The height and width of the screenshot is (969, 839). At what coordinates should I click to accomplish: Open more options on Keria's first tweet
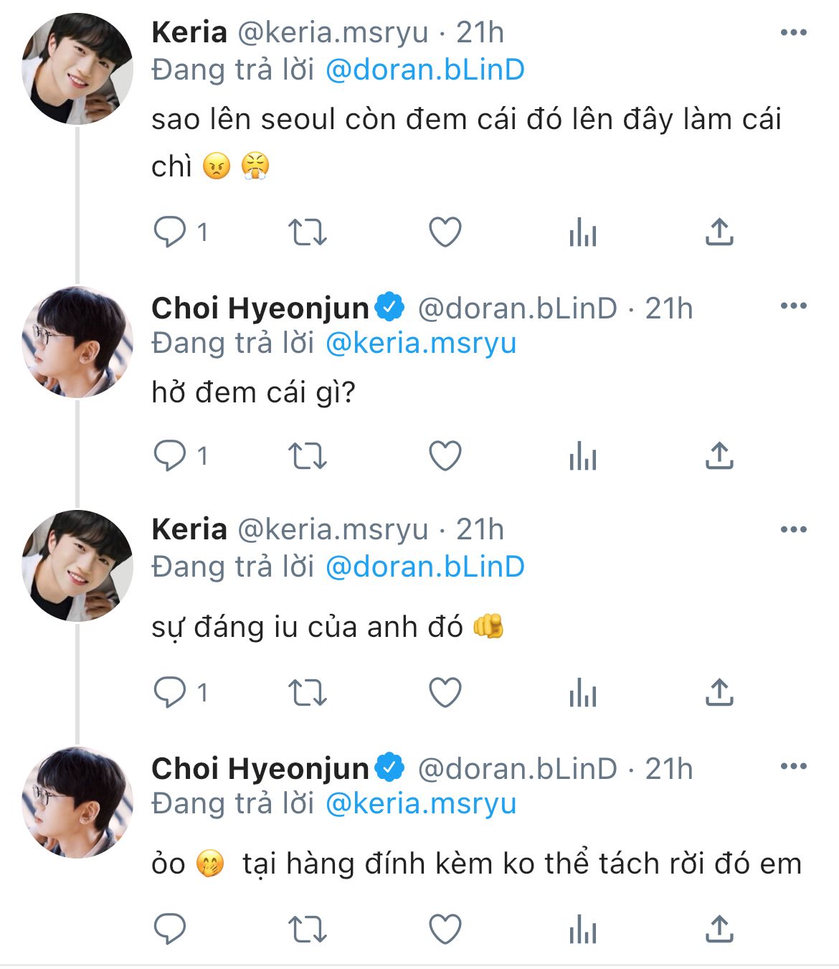coord(793,32)
